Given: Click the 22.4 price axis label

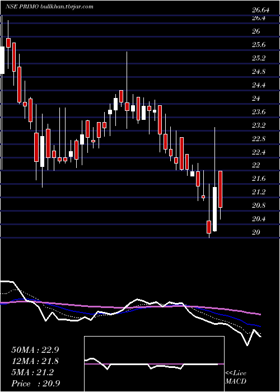Looking at the screenshot, I should (259, 152).
